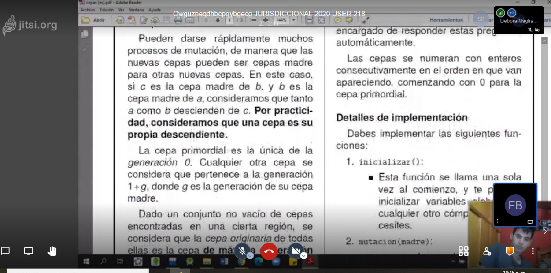The height and width of the screenshot is (273, 551).
Task: Go to next page arrow
Action: point(218,20)
